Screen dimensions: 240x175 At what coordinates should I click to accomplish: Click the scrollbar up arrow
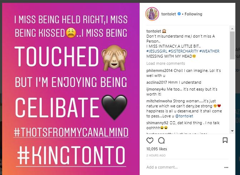coord(232,28)
